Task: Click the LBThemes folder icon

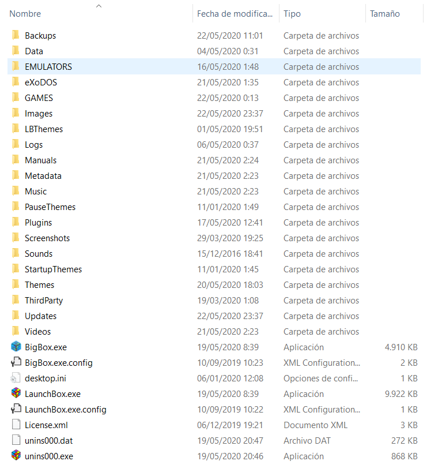Action: point(16,129)
